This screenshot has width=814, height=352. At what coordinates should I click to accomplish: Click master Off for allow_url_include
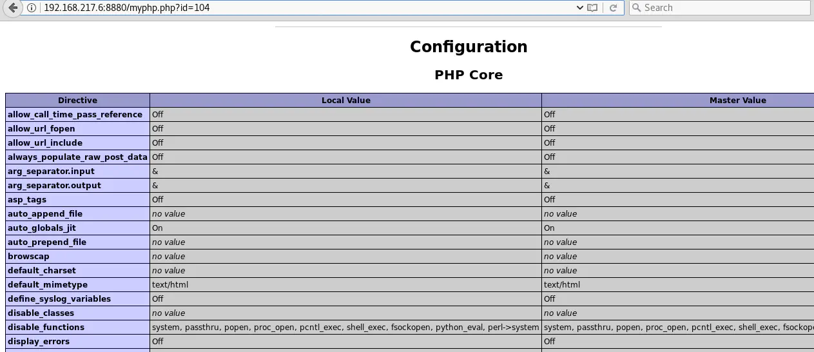(549, 142)
